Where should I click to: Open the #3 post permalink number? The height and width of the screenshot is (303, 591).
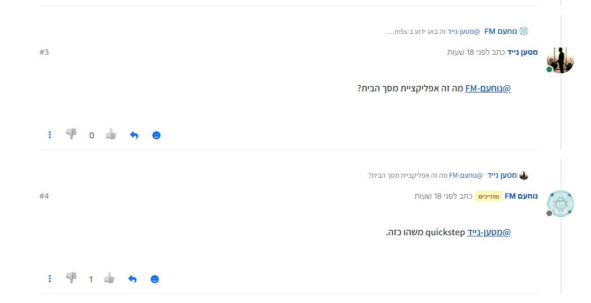pos(44,52)
